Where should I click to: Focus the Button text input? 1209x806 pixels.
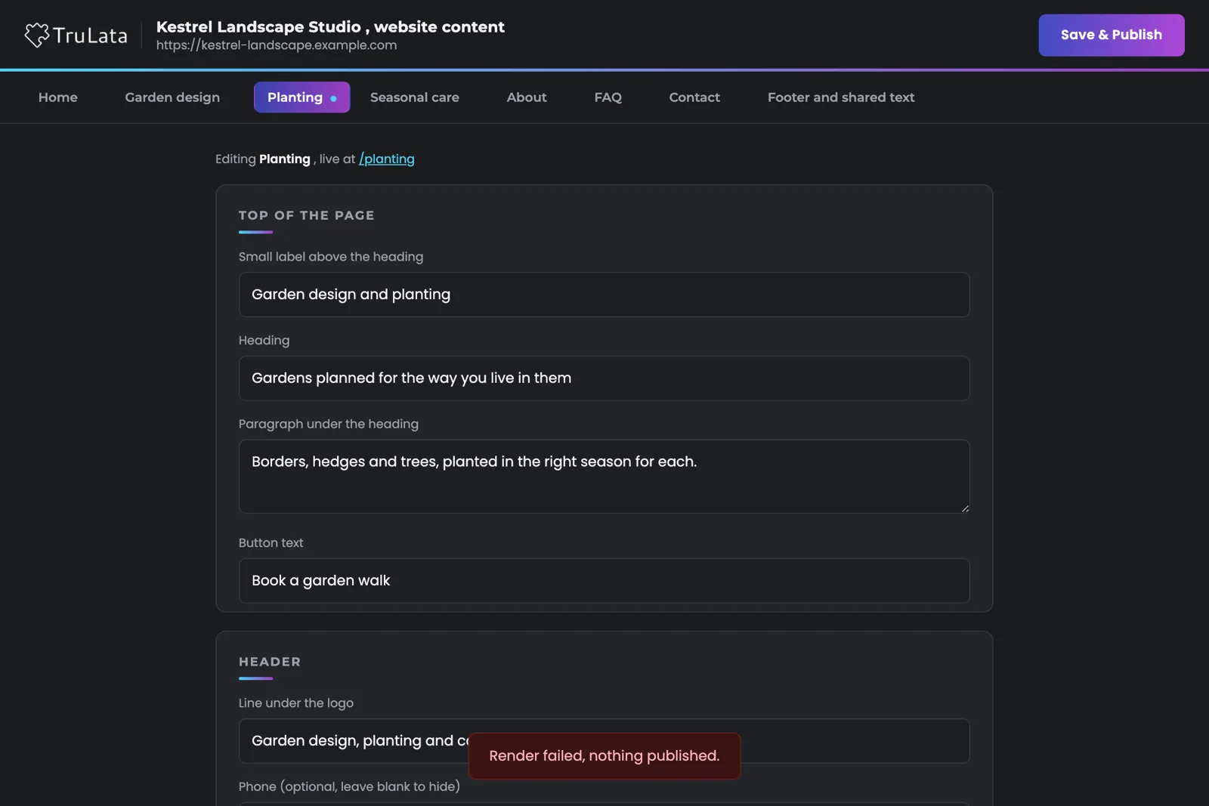pos(604,581)
